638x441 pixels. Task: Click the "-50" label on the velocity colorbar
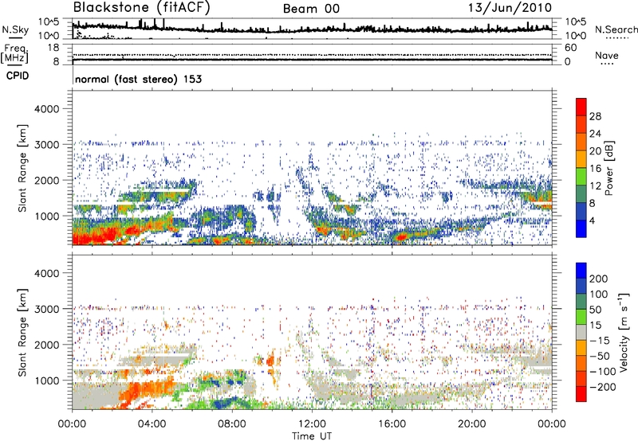point(600,356)
